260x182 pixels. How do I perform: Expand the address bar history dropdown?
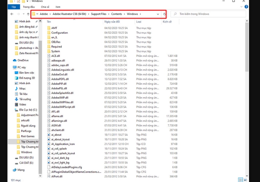tap(158, 14)
